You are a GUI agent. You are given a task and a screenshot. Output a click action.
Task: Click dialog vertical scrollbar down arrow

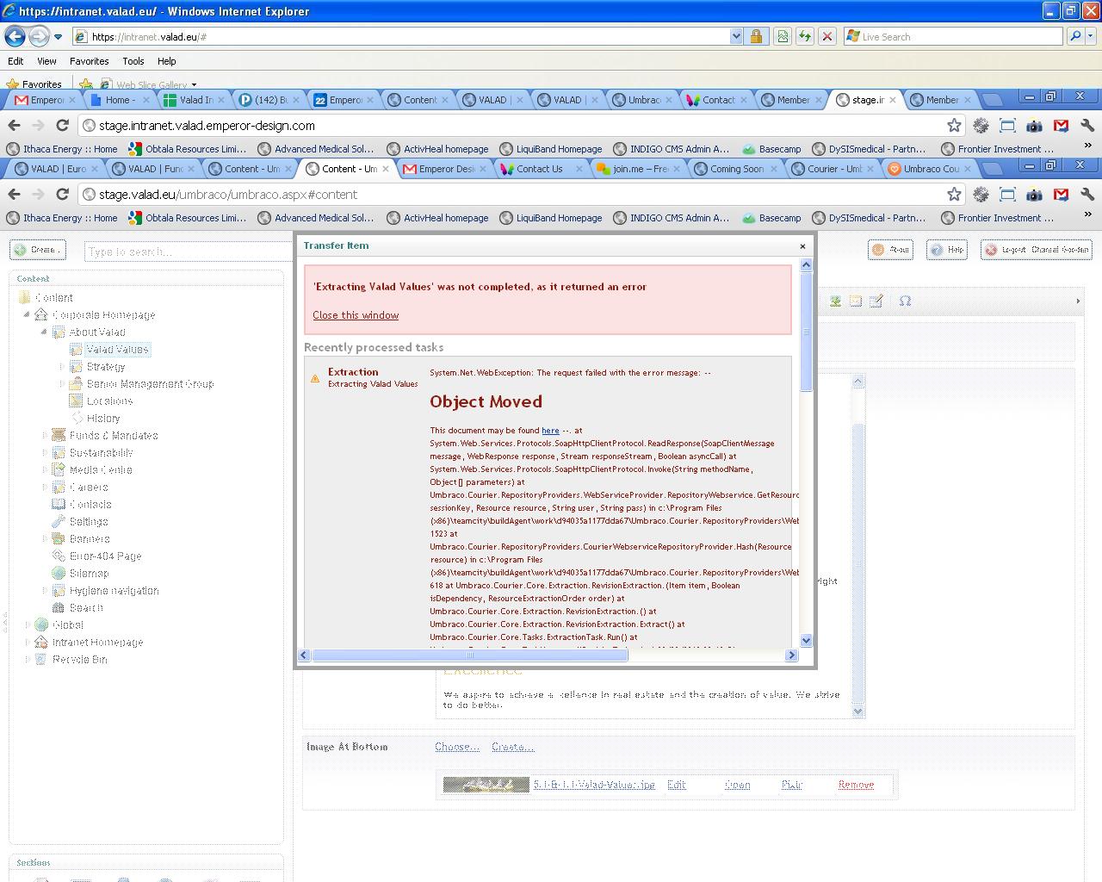(x=807, y=640)
